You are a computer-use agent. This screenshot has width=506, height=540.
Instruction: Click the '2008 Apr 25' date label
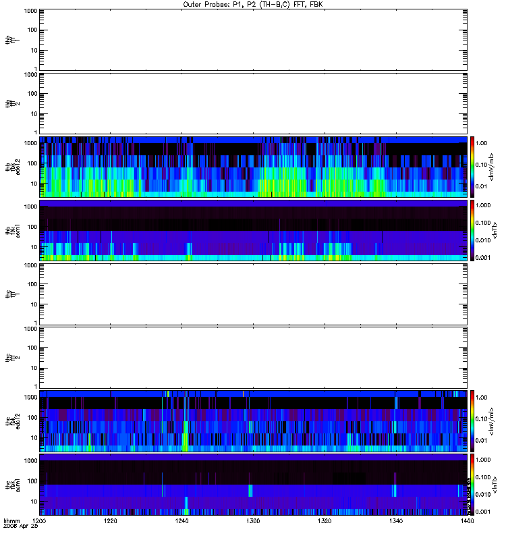coord(21,526)
